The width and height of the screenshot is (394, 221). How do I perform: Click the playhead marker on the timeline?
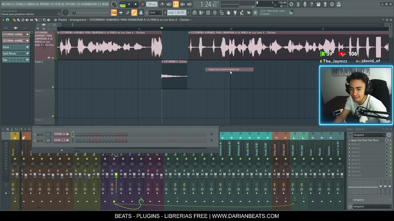pos(162,29)
